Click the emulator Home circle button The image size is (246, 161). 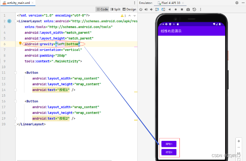click(x=176, y=10)
